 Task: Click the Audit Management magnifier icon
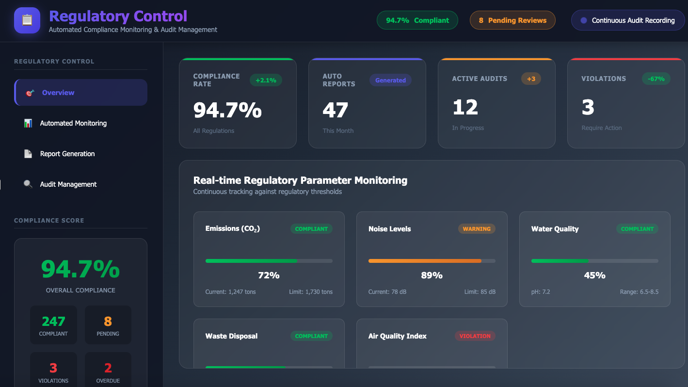click(28, 184)
